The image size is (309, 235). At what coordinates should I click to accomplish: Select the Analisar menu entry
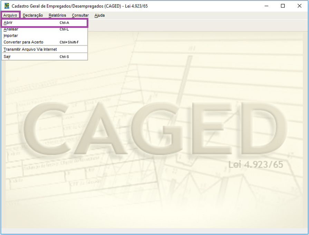click(45, 29)
